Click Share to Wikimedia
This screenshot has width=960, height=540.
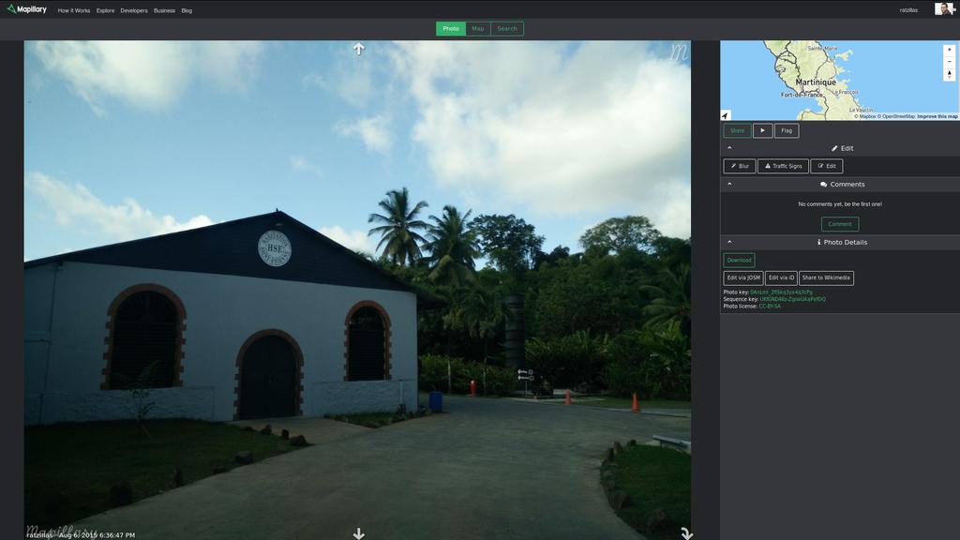click(x=826, y=277)
